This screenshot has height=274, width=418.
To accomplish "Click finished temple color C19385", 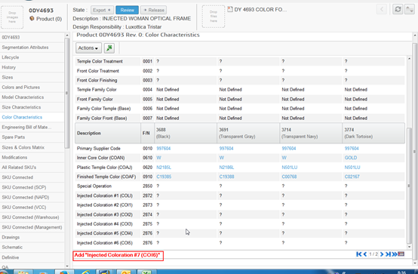I will (x=164, y=177).
